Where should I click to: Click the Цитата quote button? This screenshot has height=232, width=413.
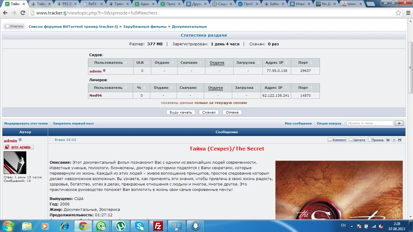coord(357,140)
